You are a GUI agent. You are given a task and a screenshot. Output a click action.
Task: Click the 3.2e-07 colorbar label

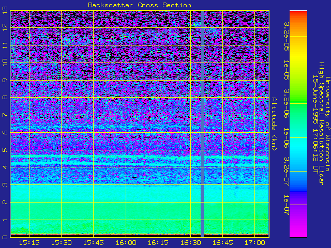[287, 171]
